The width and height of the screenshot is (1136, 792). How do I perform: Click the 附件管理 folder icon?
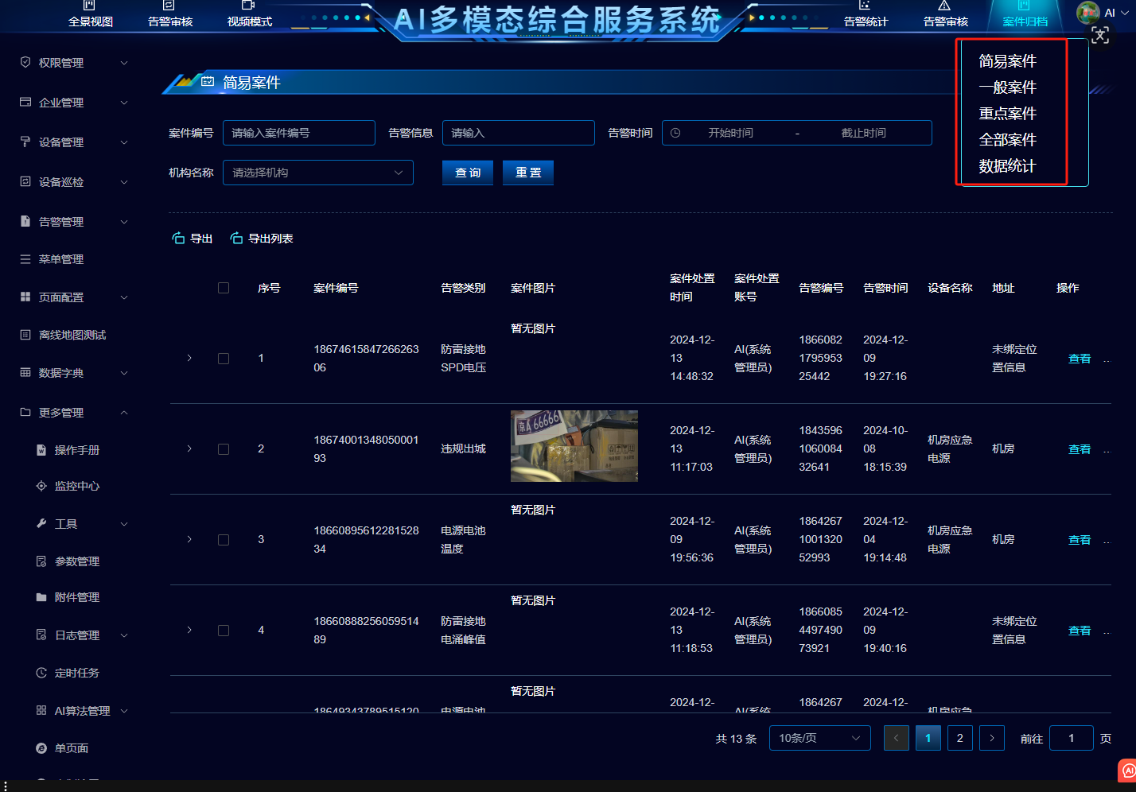point(41,597)
